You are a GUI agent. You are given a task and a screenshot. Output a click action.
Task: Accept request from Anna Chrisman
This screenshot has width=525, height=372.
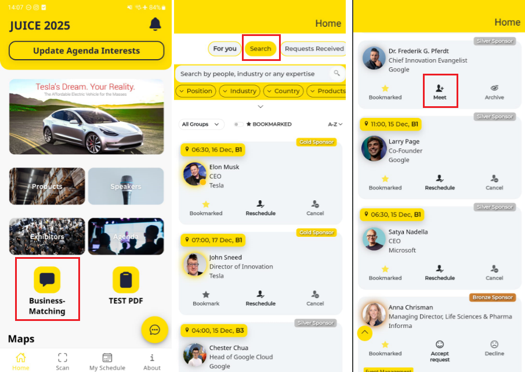[x=440, y=351]
